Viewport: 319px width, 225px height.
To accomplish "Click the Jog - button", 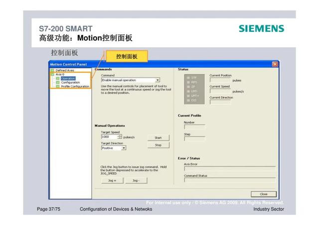I will pyautogui.click(x=136, y=181).
